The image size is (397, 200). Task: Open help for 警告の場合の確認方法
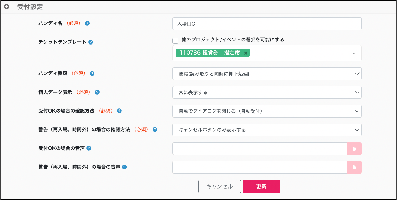click(155, 130)
